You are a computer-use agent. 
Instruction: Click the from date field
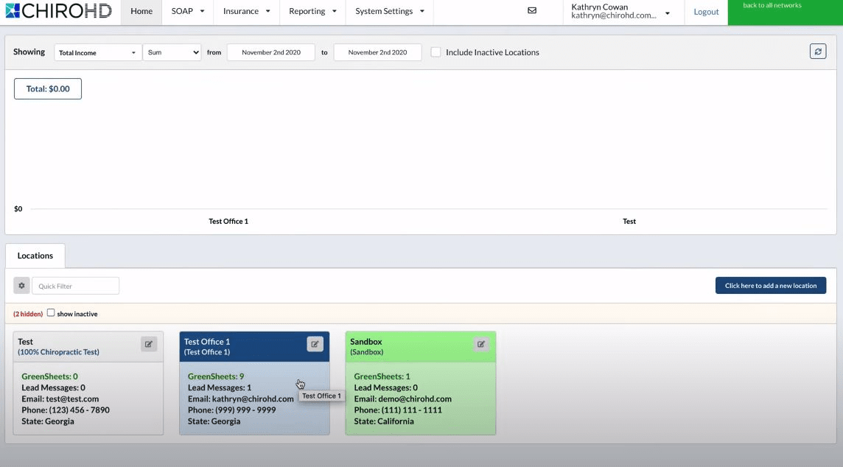pos(271,52)
